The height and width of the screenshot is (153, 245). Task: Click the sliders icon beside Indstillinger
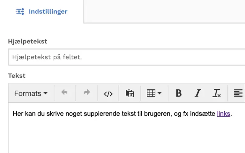(x=20, y=11)
